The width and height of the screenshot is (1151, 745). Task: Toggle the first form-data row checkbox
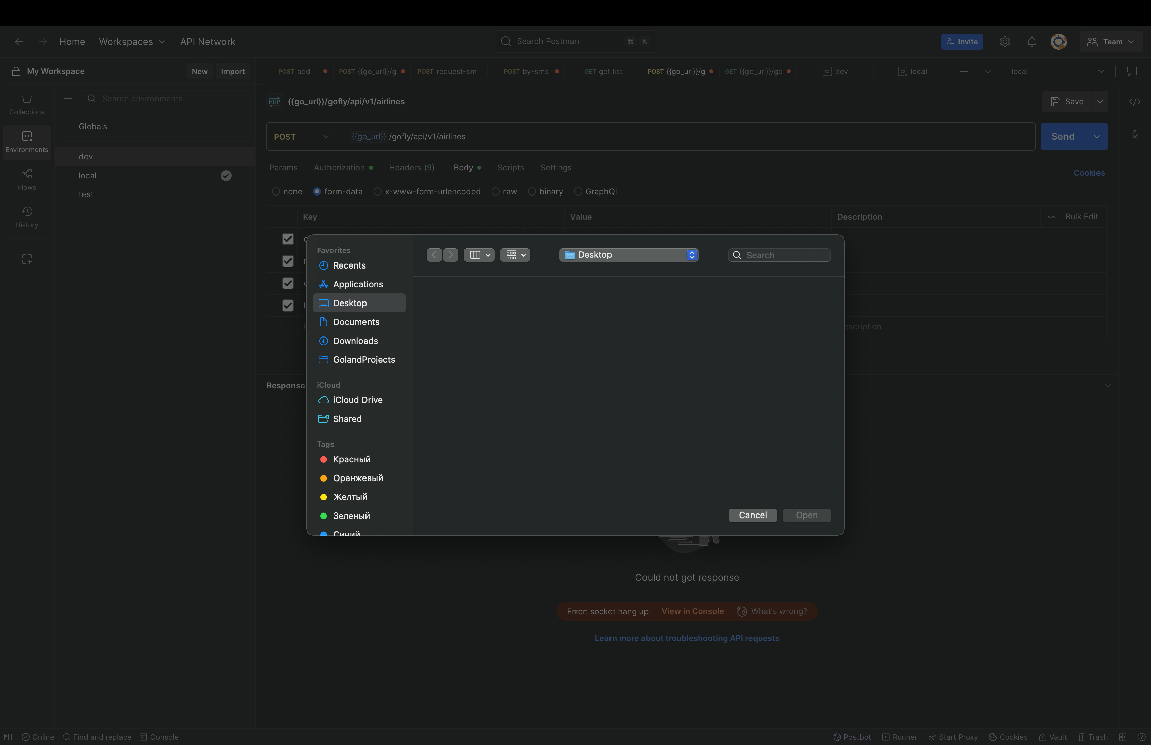[x=288, y=239]
